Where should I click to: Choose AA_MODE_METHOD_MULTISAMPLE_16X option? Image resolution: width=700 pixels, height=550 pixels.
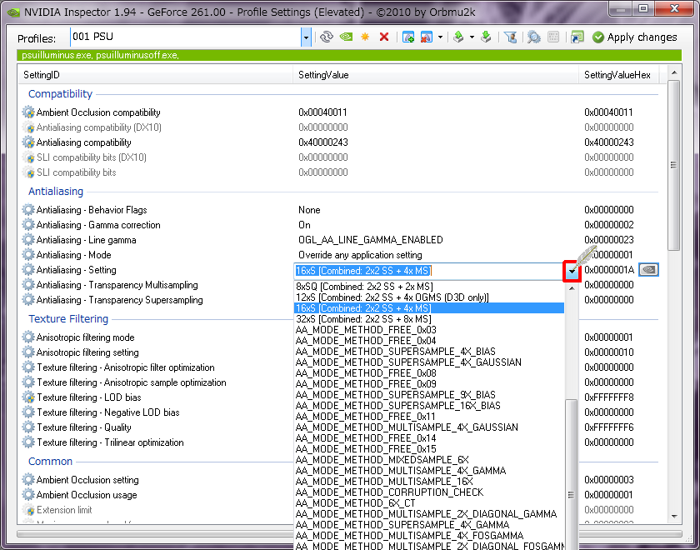tap(429, 482)
